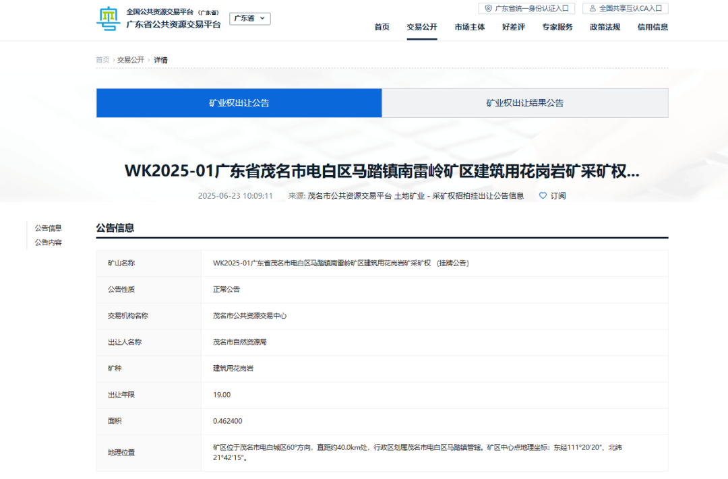Screen dimensions: 728x479
Task: Open the 广东省 region dropdown
Action: [250, 19]
